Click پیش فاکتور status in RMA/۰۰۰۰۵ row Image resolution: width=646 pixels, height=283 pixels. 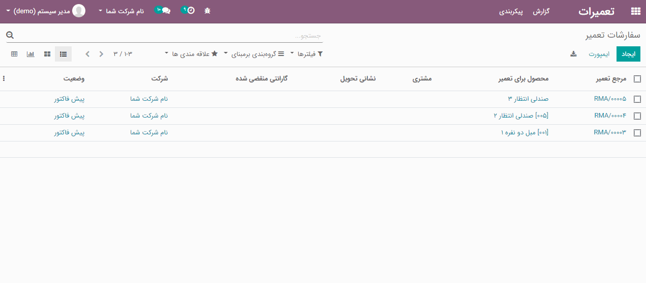[x=69, y=99]
